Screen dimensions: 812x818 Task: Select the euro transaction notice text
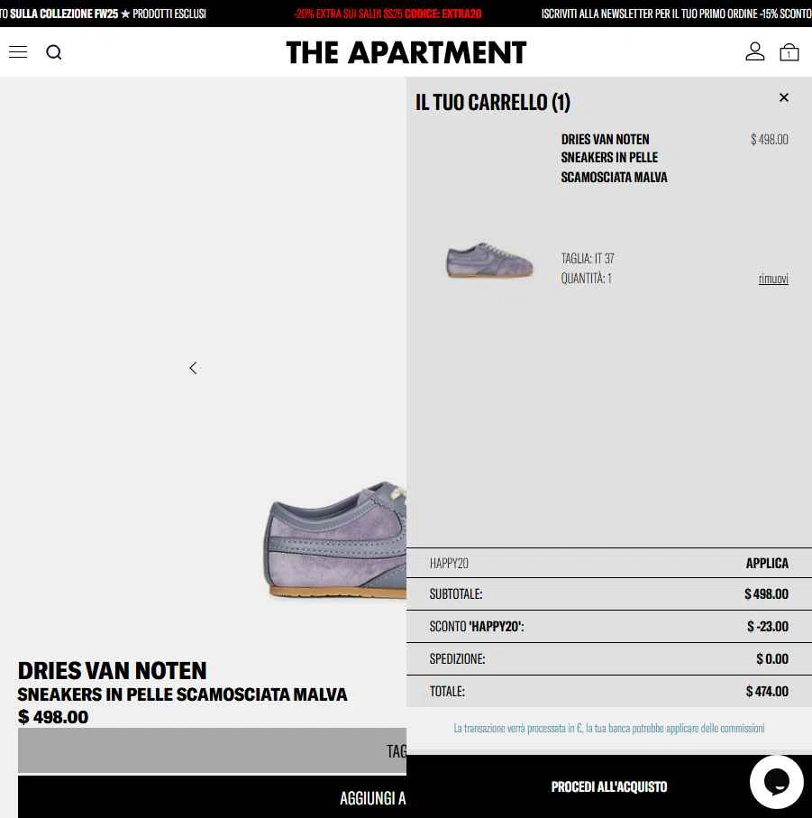point(608,729)
